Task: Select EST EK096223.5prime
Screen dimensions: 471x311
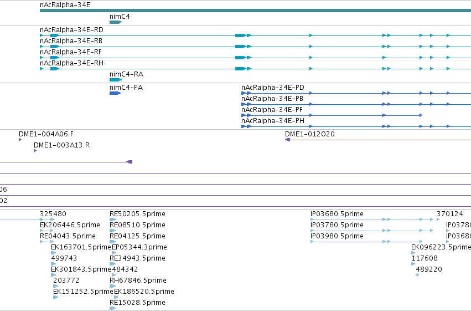Action: (441, 247)
